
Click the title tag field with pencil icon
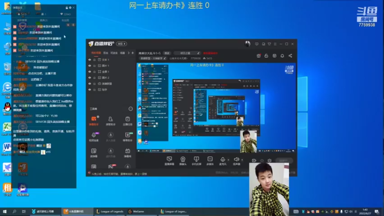187,53
